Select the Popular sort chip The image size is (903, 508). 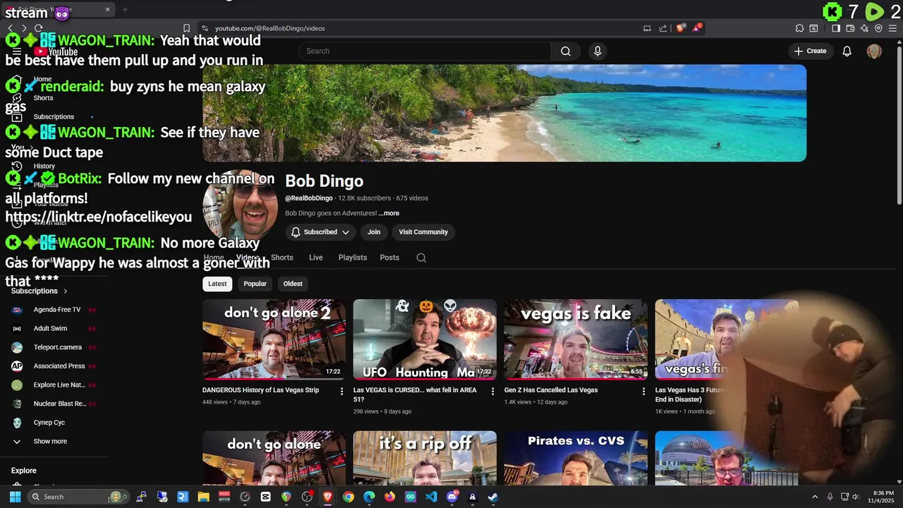point(255,284)
